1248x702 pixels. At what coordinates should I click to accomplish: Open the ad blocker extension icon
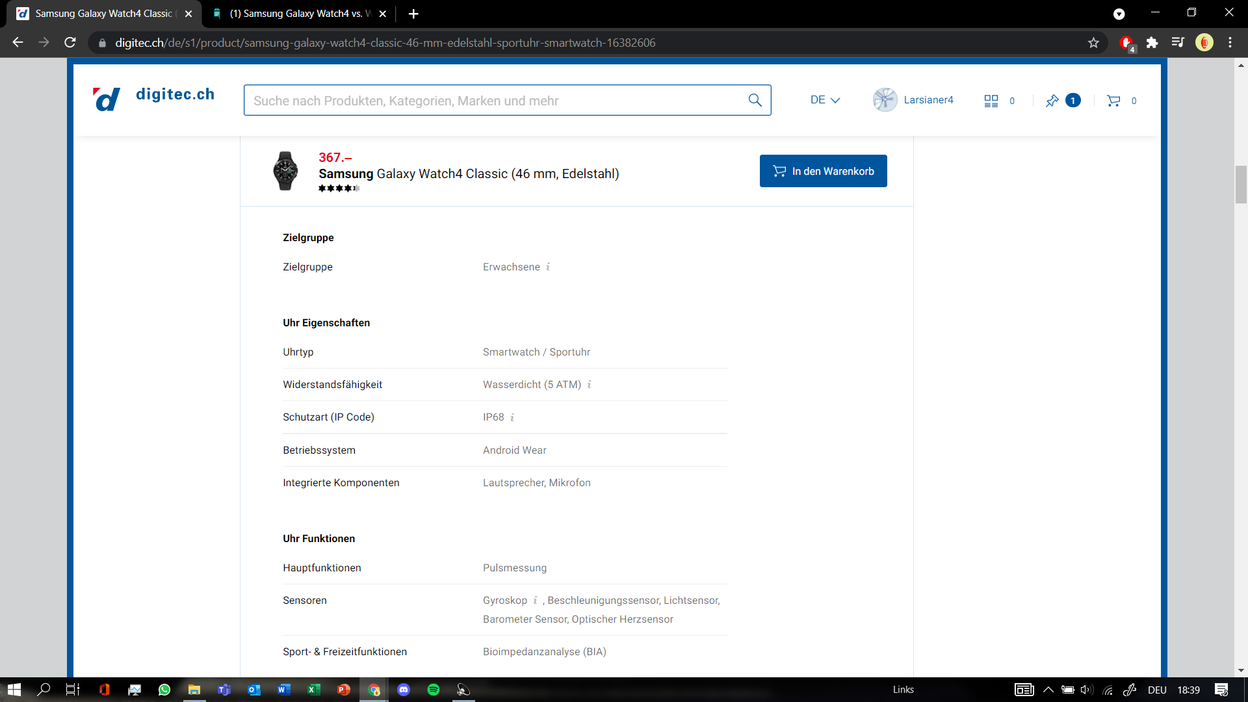(1126, 43)
